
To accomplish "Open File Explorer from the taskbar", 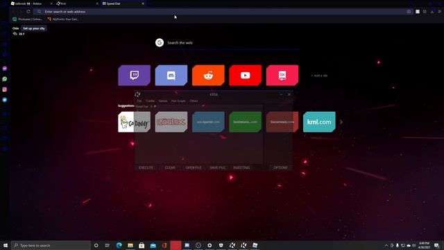I will 130,245.
